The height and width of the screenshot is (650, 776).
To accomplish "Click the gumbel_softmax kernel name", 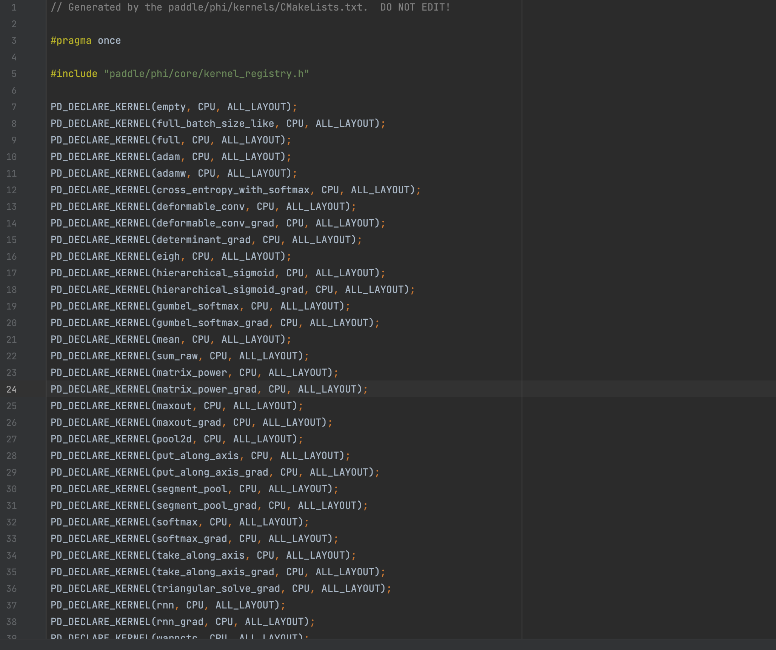I will [198, 306].
